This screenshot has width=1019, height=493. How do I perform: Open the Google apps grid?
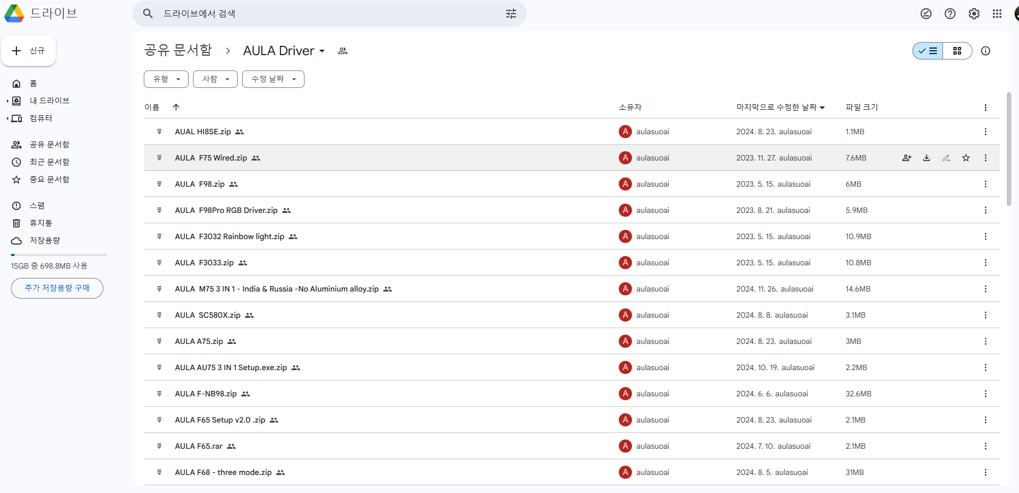tap(997, 14)
